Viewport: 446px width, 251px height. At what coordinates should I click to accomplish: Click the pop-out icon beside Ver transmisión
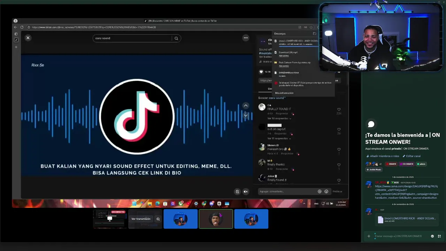(158, 219)
